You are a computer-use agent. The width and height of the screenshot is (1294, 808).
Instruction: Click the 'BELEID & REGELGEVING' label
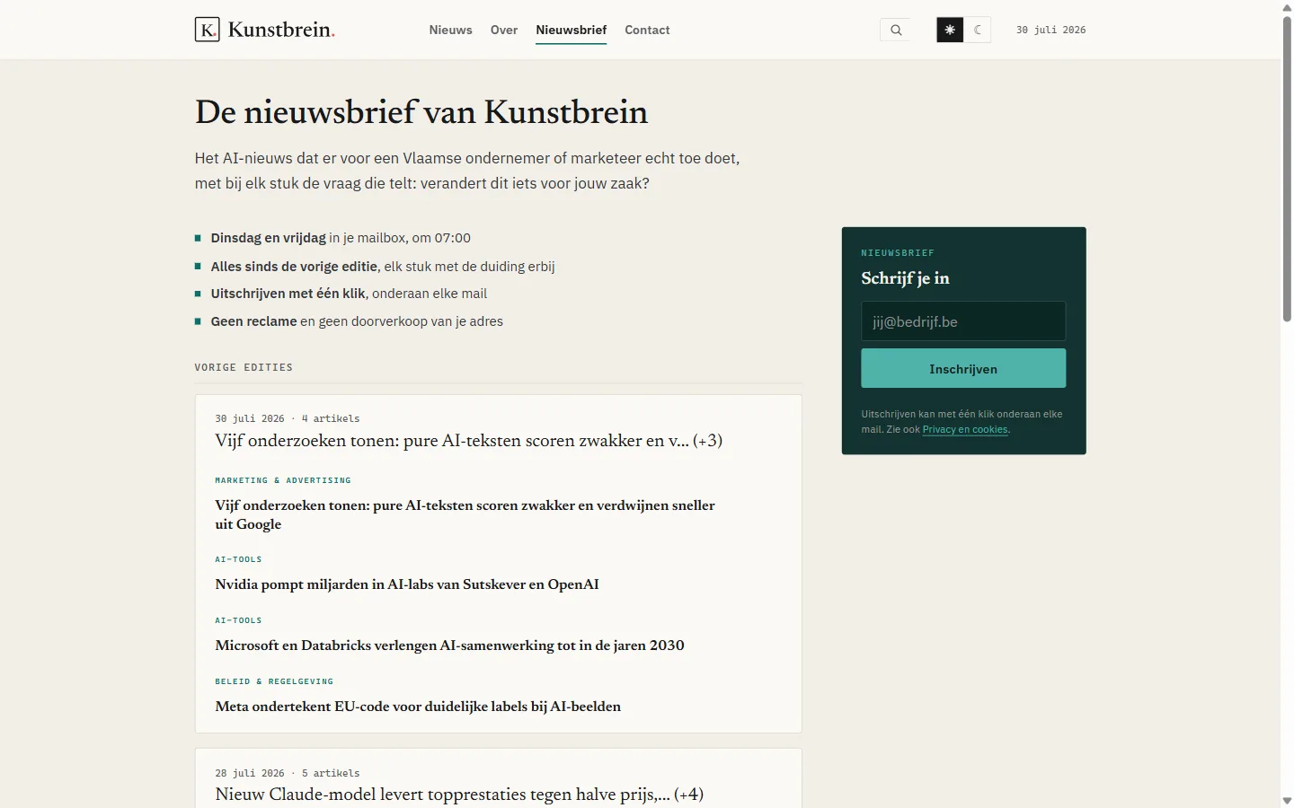tap(274, 681)
